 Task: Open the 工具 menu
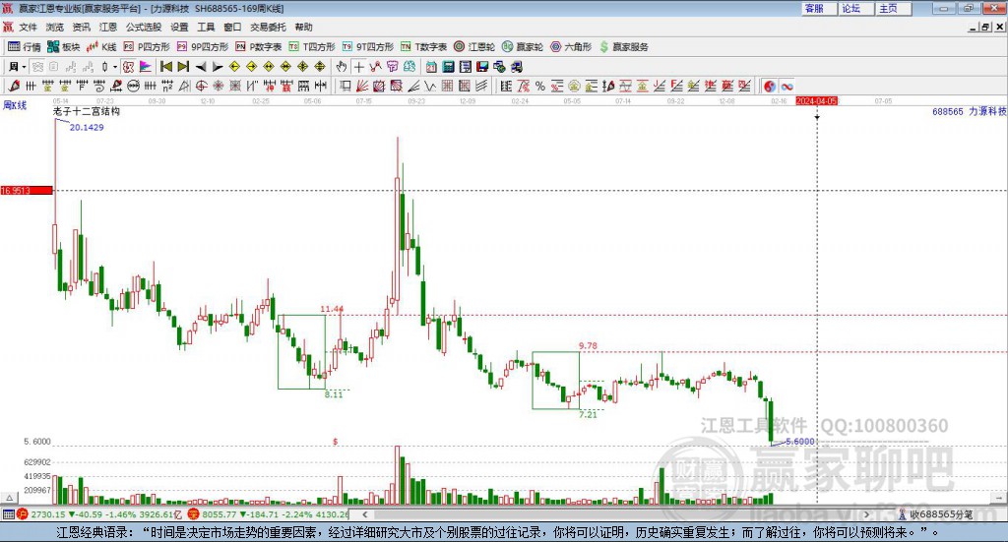pyautogui.click(x=206, y=27)
